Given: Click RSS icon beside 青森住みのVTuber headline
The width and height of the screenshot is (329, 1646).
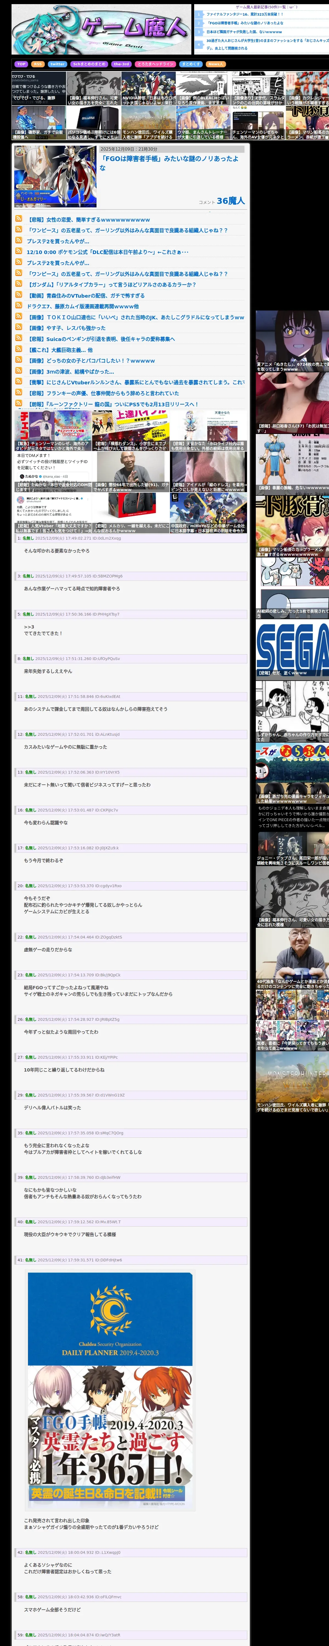Looking at the screenshot, I should pyautogui.click(x=19, y=295).
